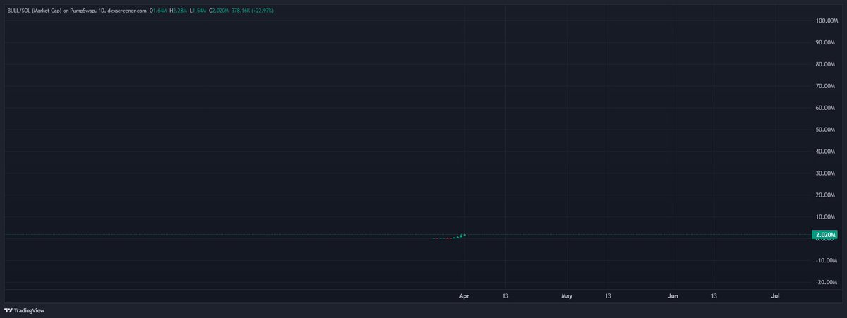847x318 pixels.
Task: Click the 20.00M price axis label
Action: tap(826, 195)
